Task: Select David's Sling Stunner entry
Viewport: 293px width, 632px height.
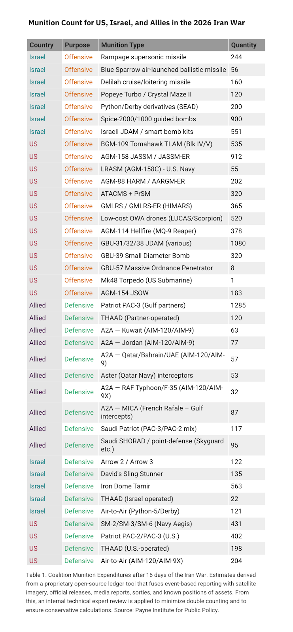Action: click(132, 474)
